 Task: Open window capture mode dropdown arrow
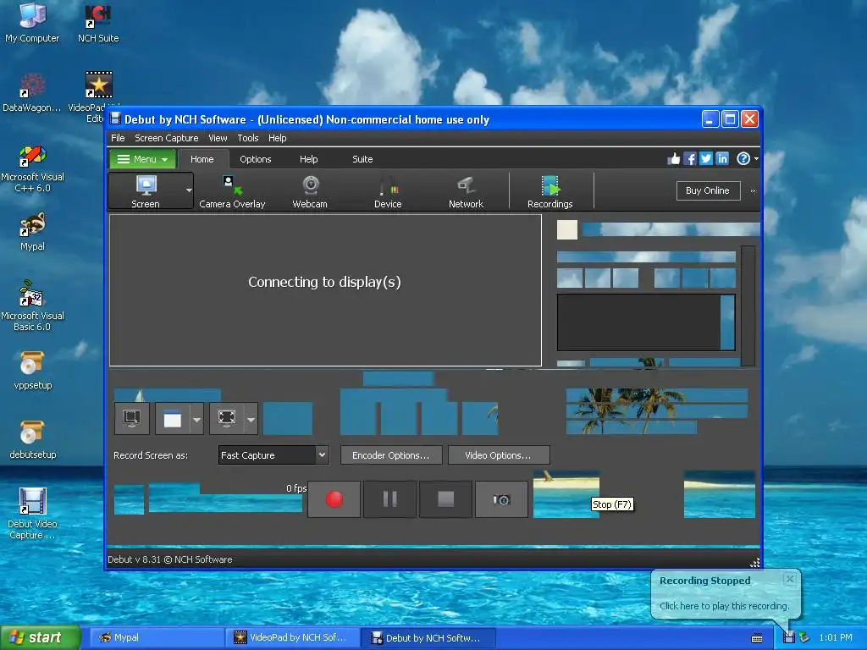[196, 419]
